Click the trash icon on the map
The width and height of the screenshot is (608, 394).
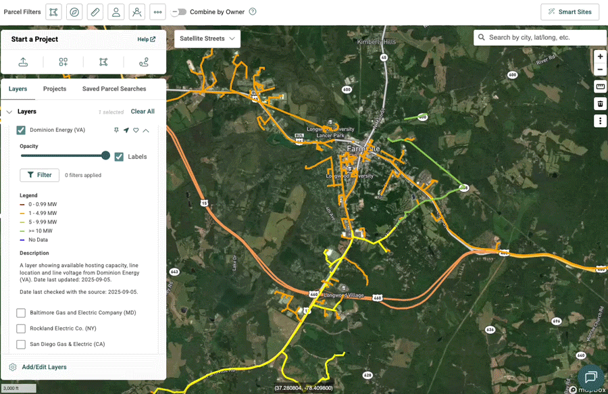pos(600,103)
